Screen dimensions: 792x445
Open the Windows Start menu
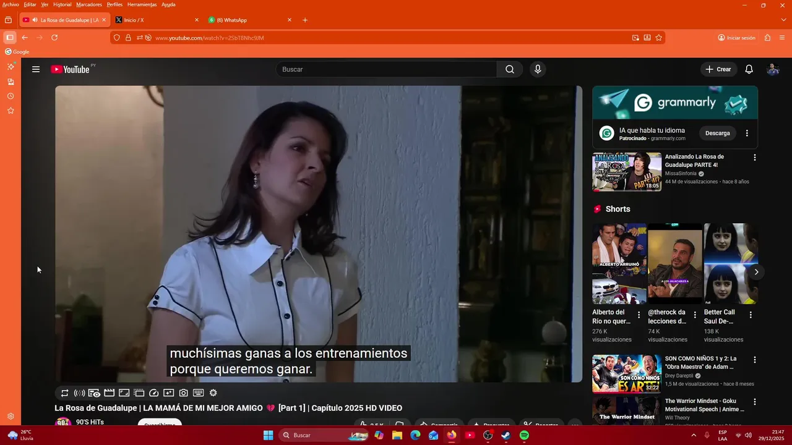(x=268, y=435)
